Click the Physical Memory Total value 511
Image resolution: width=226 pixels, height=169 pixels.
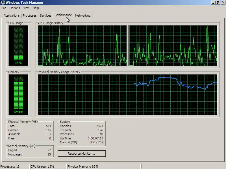(49, 126)
